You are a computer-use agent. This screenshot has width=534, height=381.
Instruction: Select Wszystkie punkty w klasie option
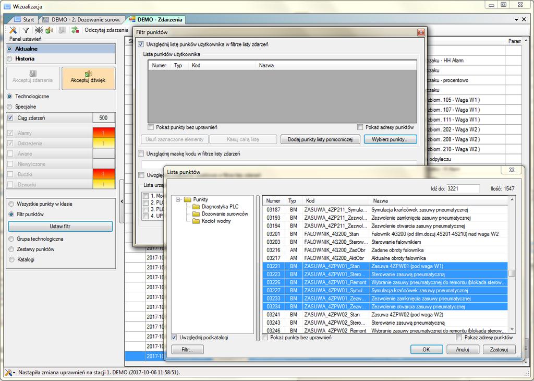[11, 204]
